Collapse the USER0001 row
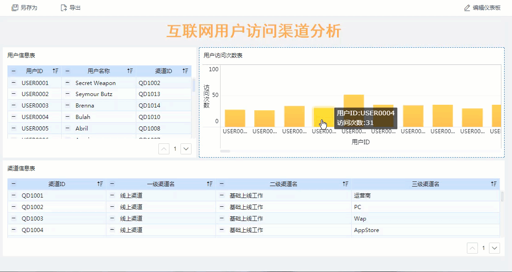Screen dimensions: 512x272 [13, 83]
